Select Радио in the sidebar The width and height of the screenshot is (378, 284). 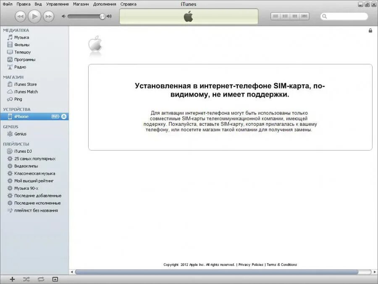(x=34, y=67)
